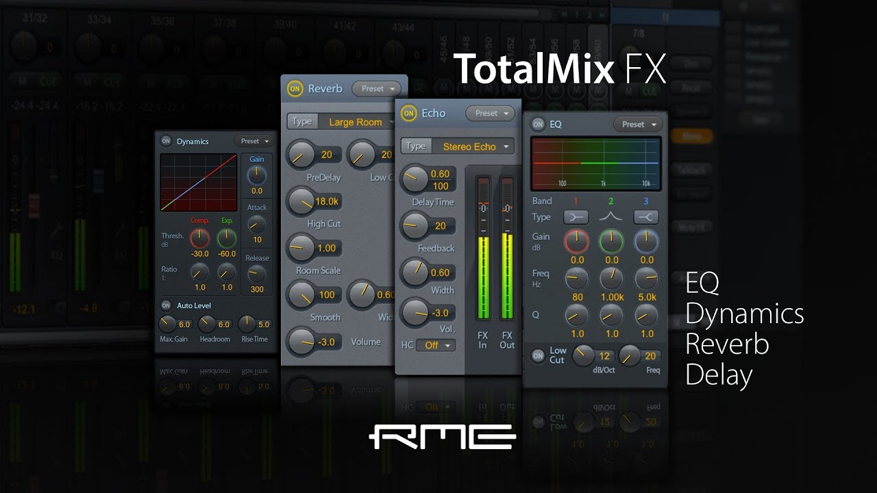Click EQ band 1 Freq knob
The width and height of the screenshot is (877, 493).
(x=577, y=278)
